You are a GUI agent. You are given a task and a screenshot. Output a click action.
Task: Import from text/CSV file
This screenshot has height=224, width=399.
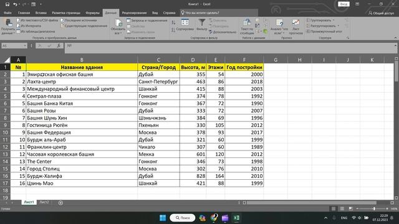click(37, 20)
